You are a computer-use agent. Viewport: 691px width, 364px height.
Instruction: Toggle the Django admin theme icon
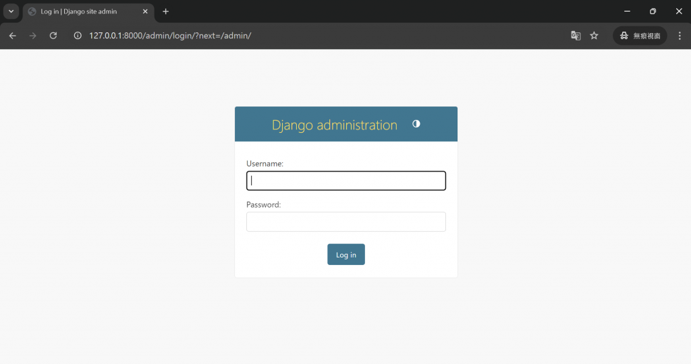416,124
